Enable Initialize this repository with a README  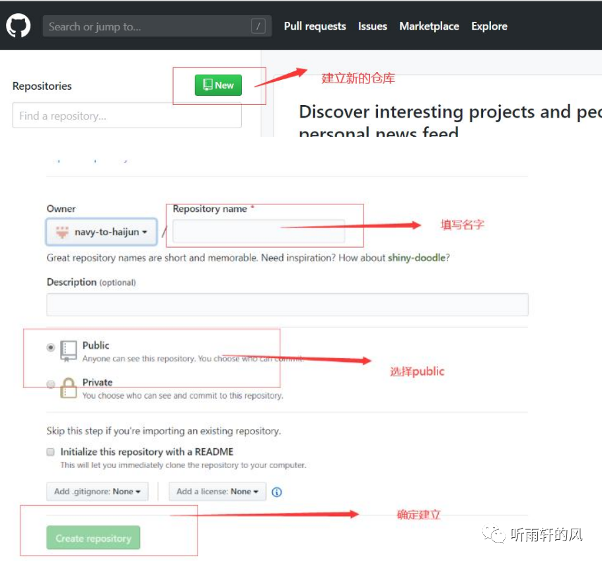(x=50, y=451)
